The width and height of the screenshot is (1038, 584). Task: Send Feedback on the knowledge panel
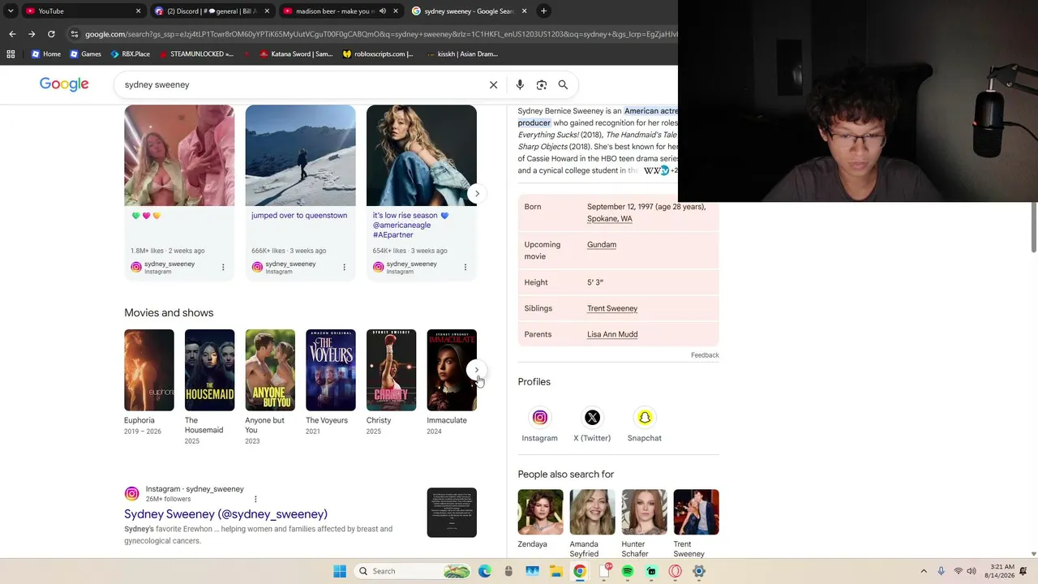coord(705,355)
